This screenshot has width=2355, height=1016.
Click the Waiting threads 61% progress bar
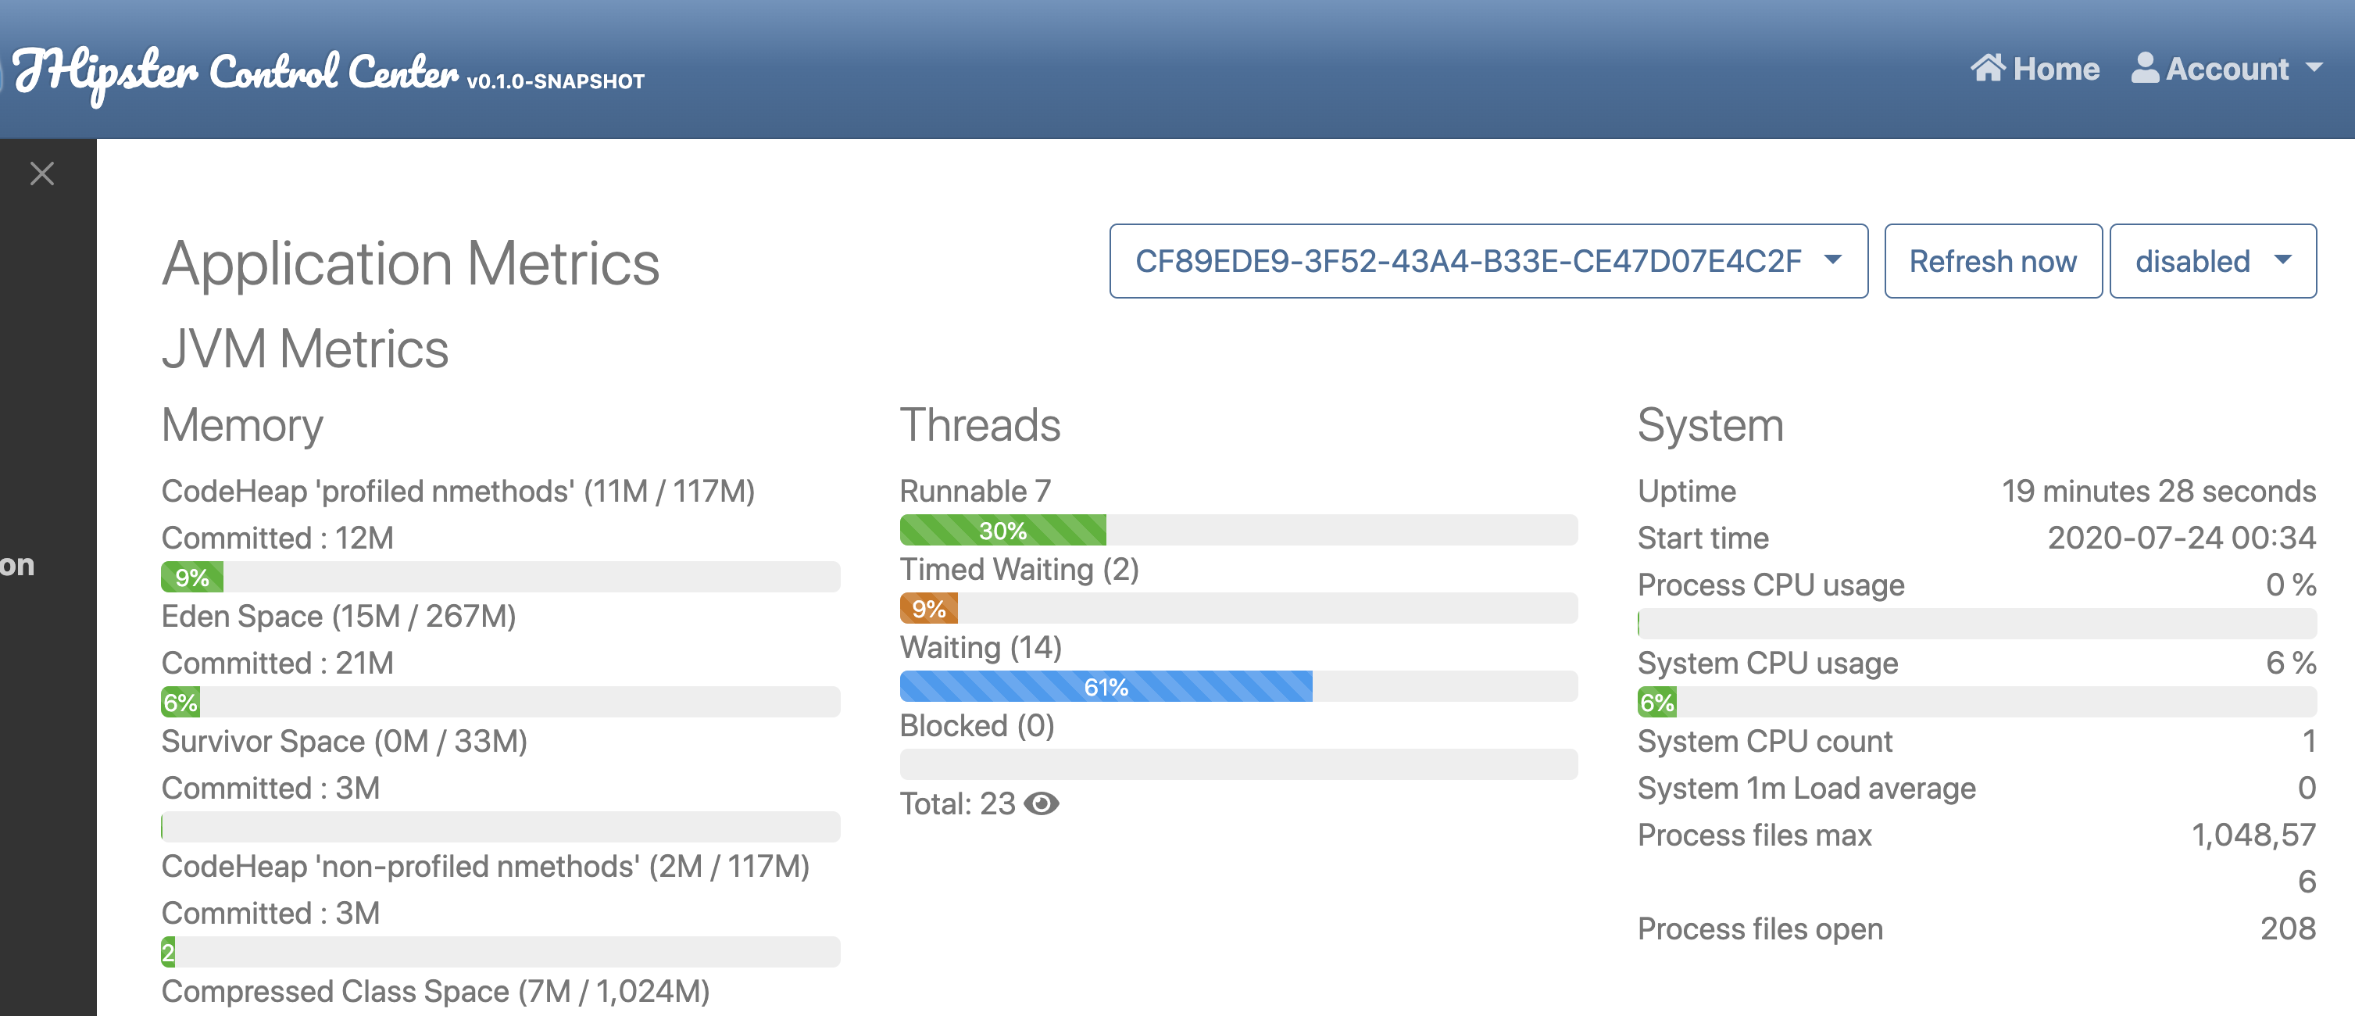point(1106,687)
